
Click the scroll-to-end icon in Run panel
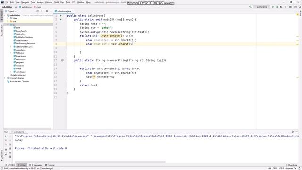point(10,148)
